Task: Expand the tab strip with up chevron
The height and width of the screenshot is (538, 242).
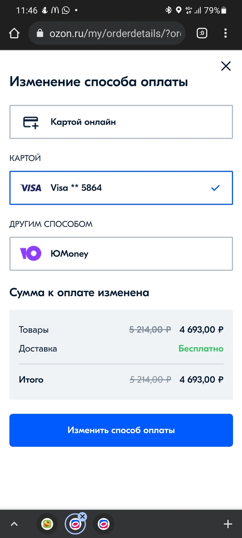Action: [x=14, y=524]
